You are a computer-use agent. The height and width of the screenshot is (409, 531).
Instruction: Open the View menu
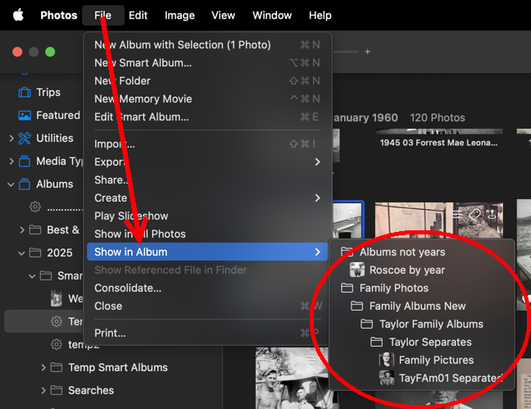(x=223, y=16)
